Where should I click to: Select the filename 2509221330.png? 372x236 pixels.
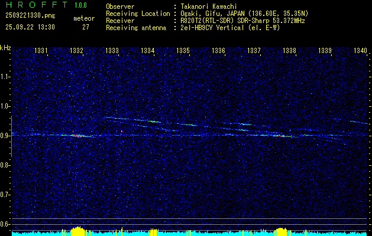[x=30, y=16]
